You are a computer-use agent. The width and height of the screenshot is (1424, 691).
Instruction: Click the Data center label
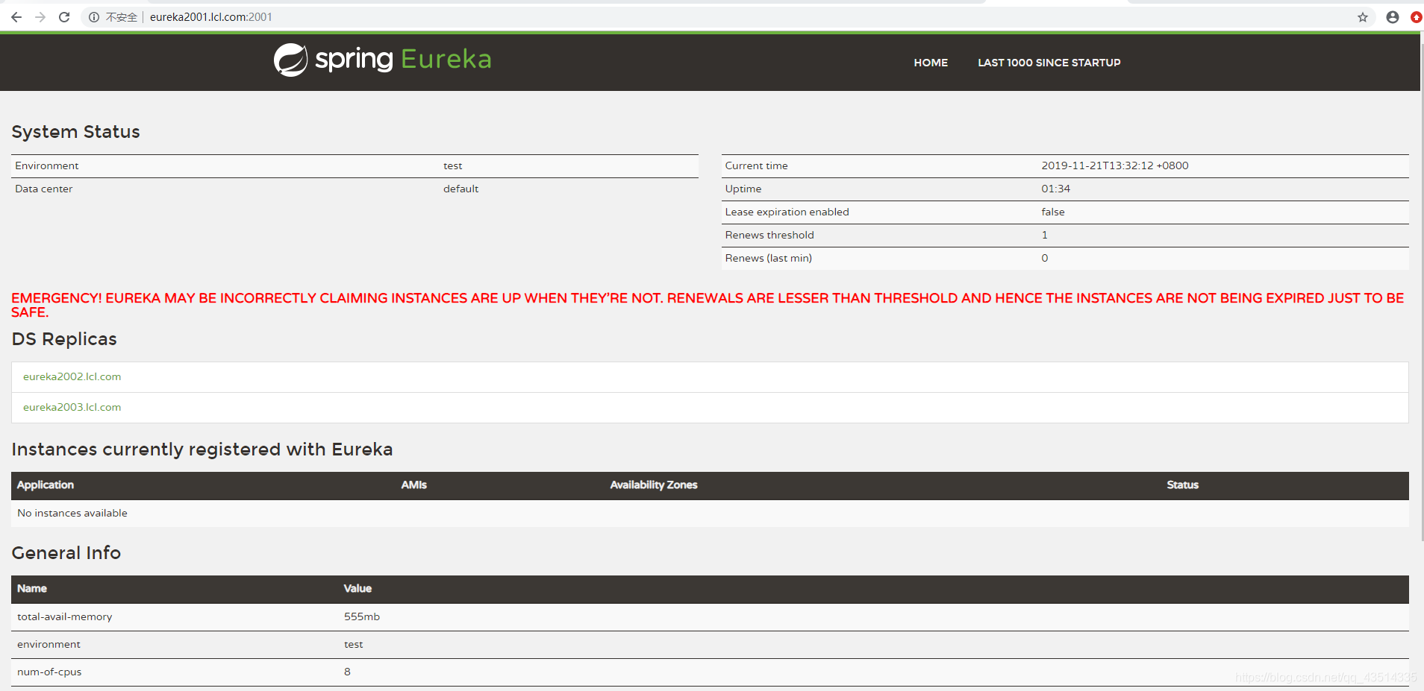point(43,189)
